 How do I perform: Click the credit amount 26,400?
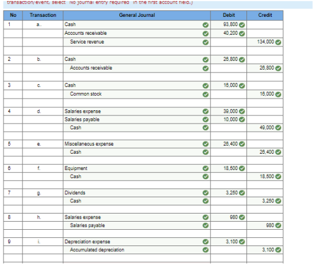tap(267, 152)
